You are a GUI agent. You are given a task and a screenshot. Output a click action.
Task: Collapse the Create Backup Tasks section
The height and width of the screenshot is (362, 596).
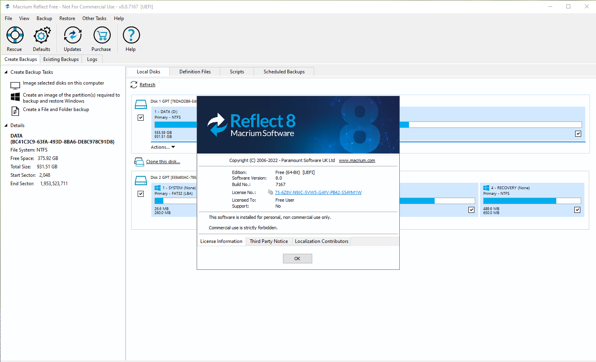tap(6, 72)
